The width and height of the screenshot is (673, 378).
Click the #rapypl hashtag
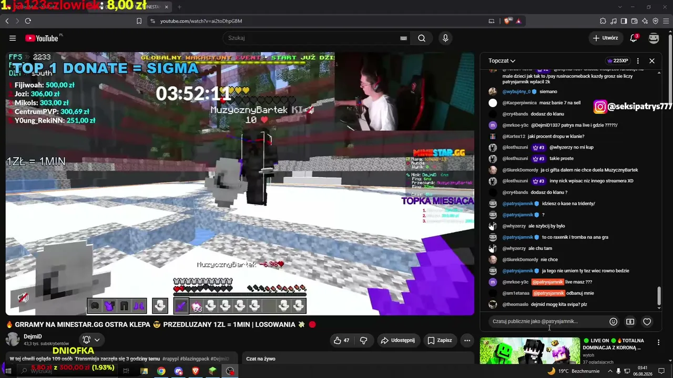pyautogui.click(x=170, y=359)
